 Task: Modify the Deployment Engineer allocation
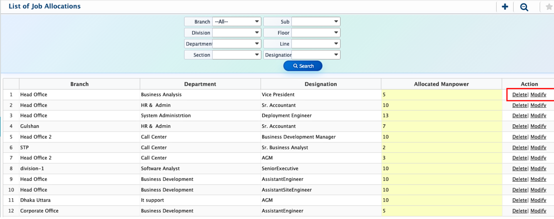[538, 115]
